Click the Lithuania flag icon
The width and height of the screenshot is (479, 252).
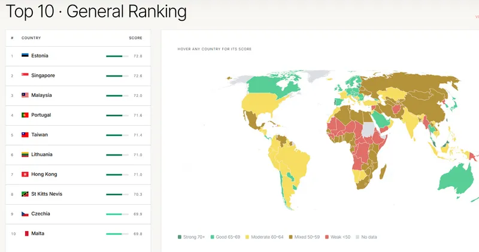click(25, 154)
